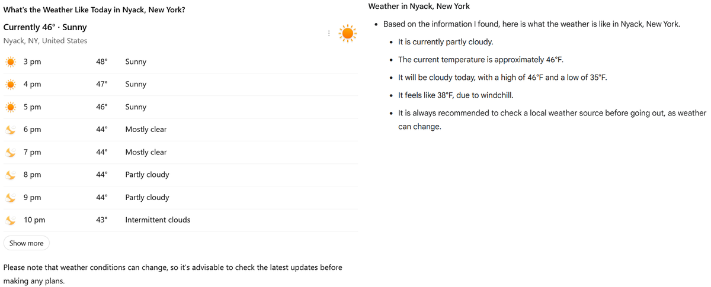Click the cloud icon for 10 pm
Viewport: 711px width, 287px height.
(x=11, y=220)
